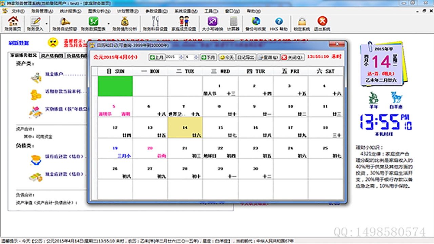Click the 退出系统 red exit icon

click(x=322, y=23)
